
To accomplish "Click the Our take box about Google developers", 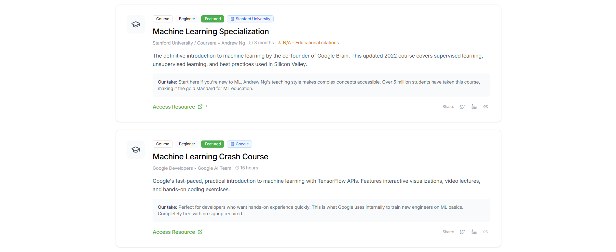I will coord(322,210).
